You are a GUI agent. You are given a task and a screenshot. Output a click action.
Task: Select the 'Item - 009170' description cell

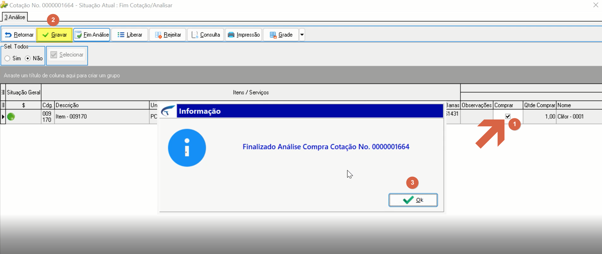pos(102,116)
